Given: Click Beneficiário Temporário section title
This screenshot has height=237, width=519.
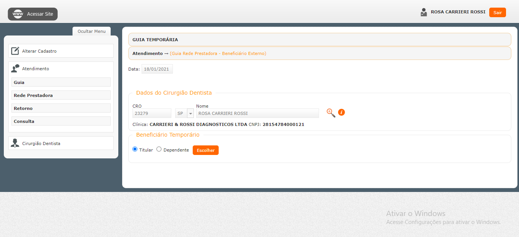Looking at the screenshot, I should (x=168, y=135).
